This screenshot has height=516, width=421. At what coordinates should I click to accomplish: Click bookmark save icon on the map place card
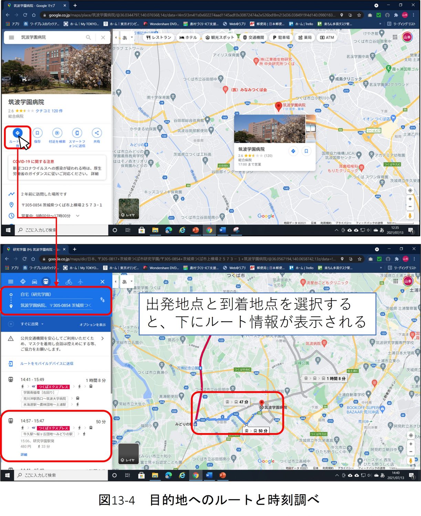(x=306, y=151)
